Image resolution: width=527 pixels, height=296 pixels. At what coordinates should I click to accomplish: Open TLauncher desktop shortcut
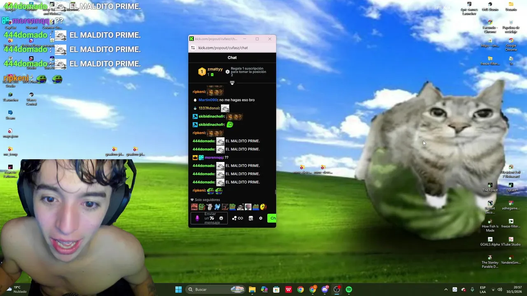tap(10, 97)
